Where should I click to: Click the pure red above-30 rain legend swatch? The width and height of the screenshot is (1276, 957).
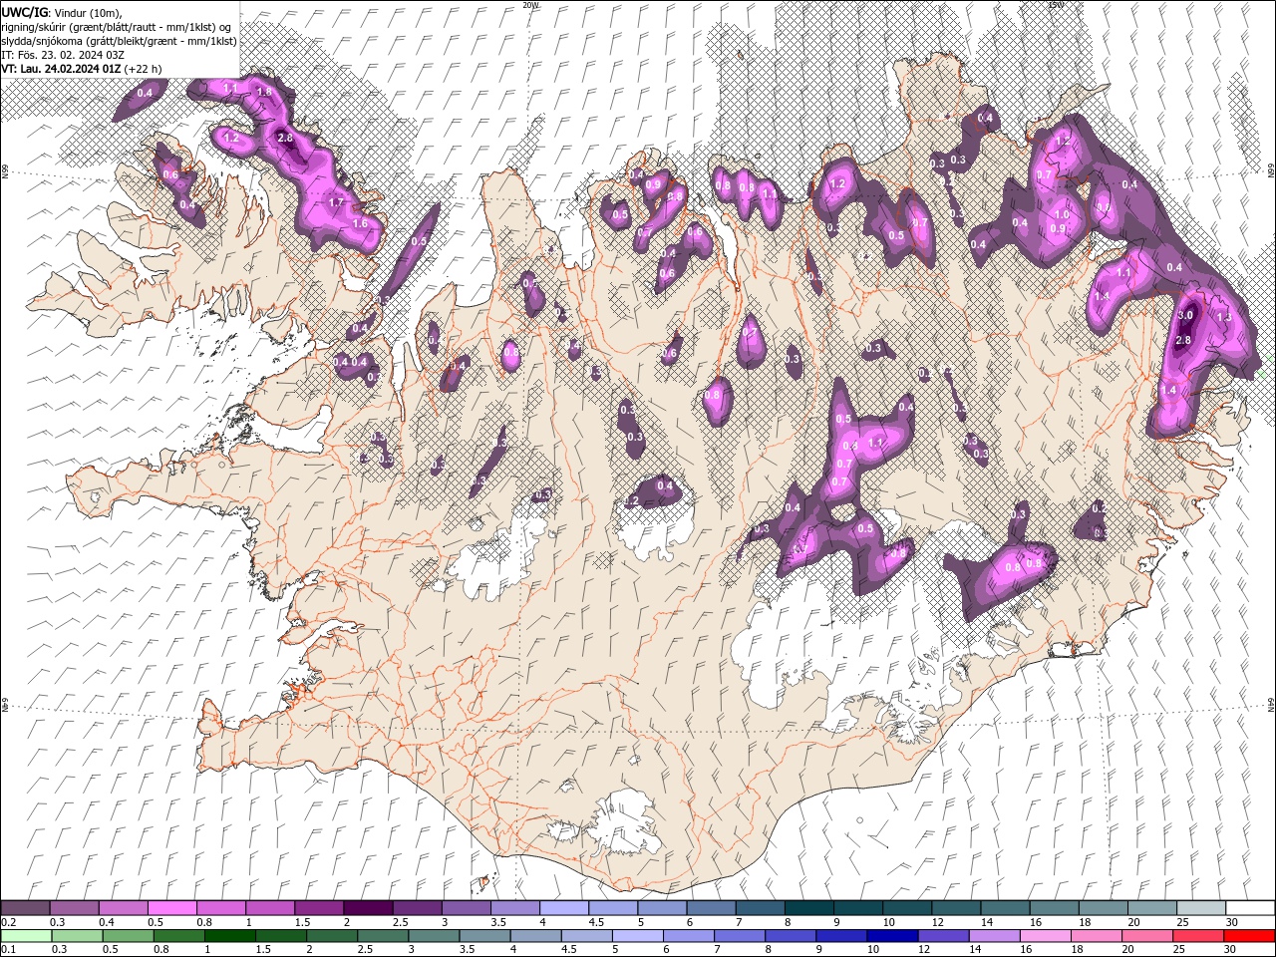(1249, 936)
